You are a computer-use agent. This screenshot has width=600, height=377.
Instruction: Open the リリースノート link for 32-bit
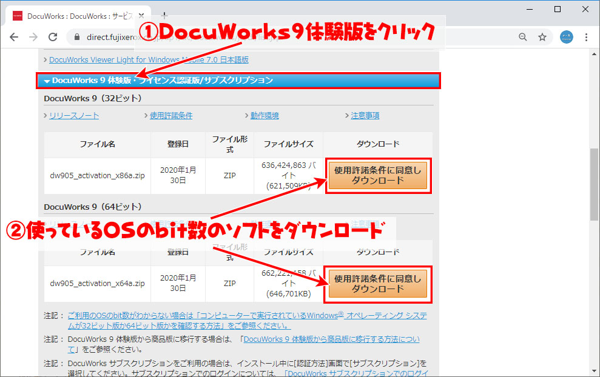(x=74, y=116)
